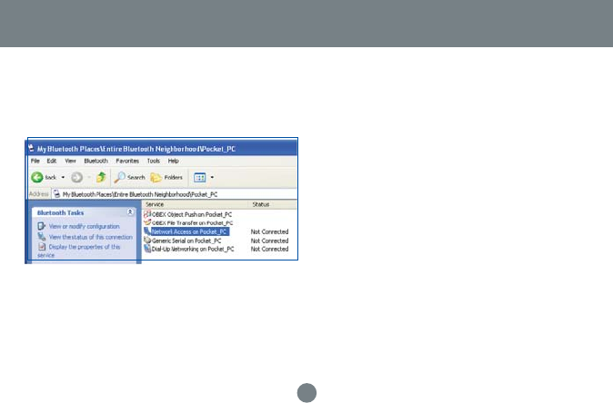Toggle the Folders pane button

tap(166, 178)
